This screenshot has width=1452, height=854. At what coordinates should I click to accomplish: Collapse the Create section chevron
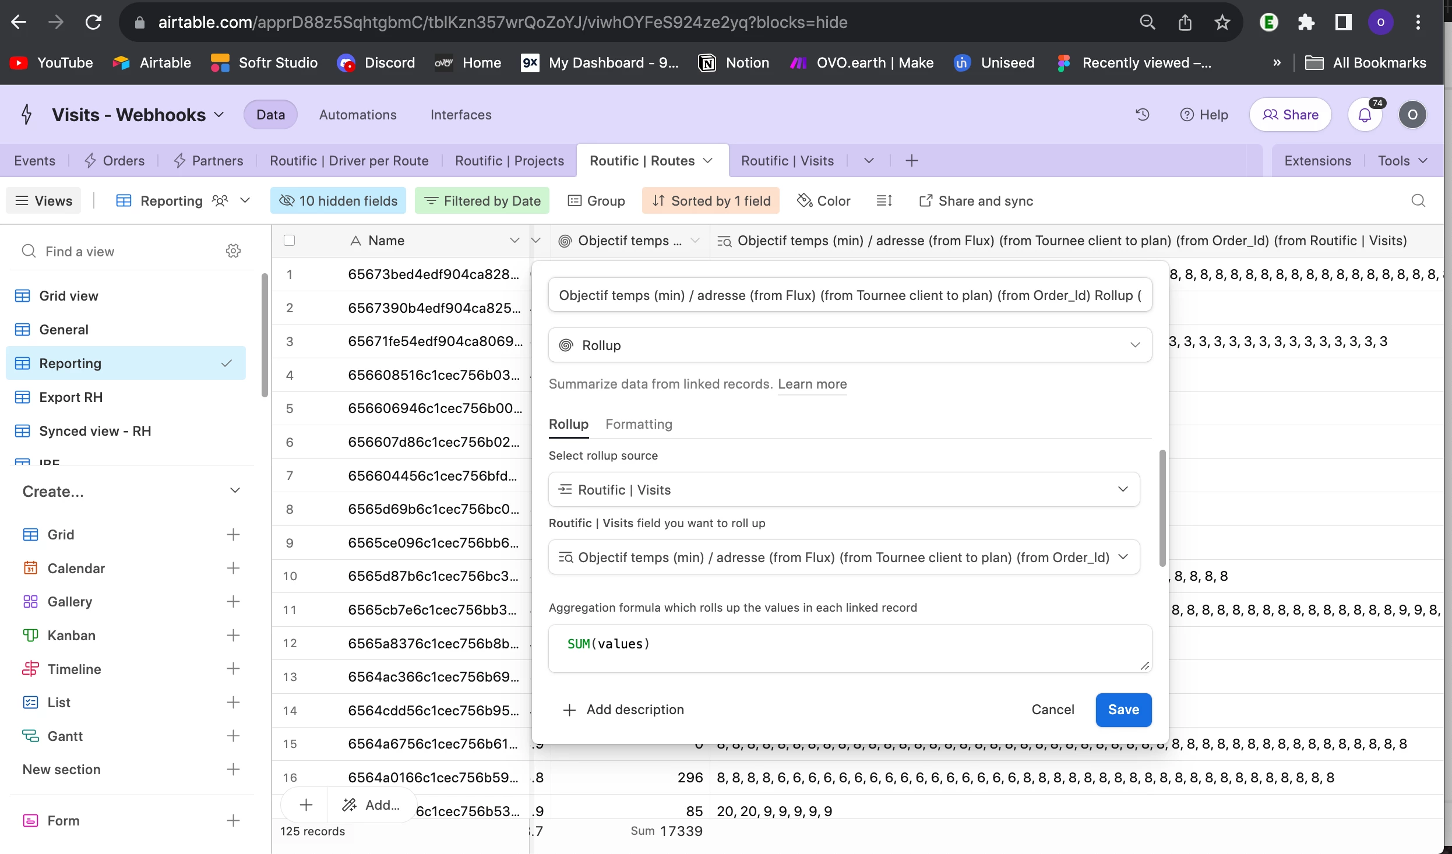coord(235,491)
